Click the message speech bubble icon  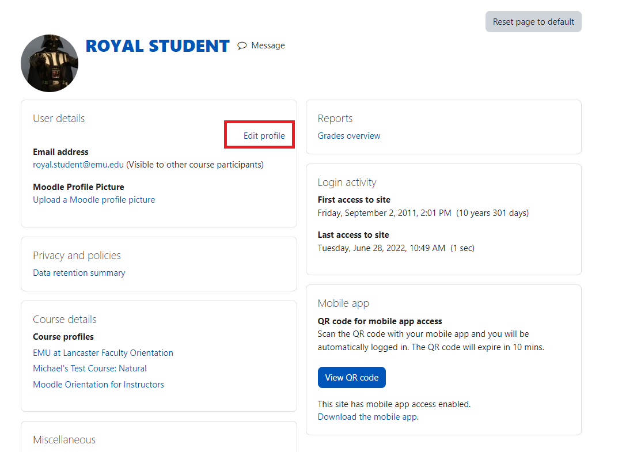tap(242, 45)
